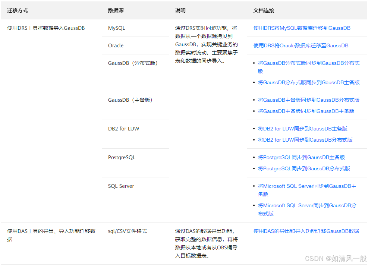This screenshot has height=265, width=368.
Task: Open link 将PostgreSQL同步到GaussDB分布式版
Action: click(x=304, y=168)
